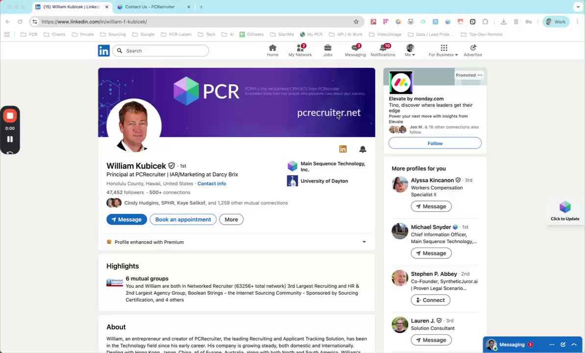Open LinkedIn home via the logo
The width and height of the screenshot is (585, 353).
click(x=104, y=50)
